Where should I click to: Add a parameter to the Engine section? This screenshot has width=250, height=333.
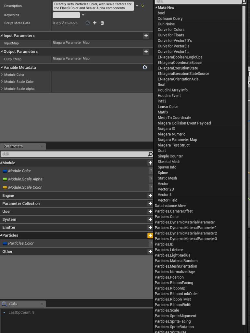click(150, 195)
